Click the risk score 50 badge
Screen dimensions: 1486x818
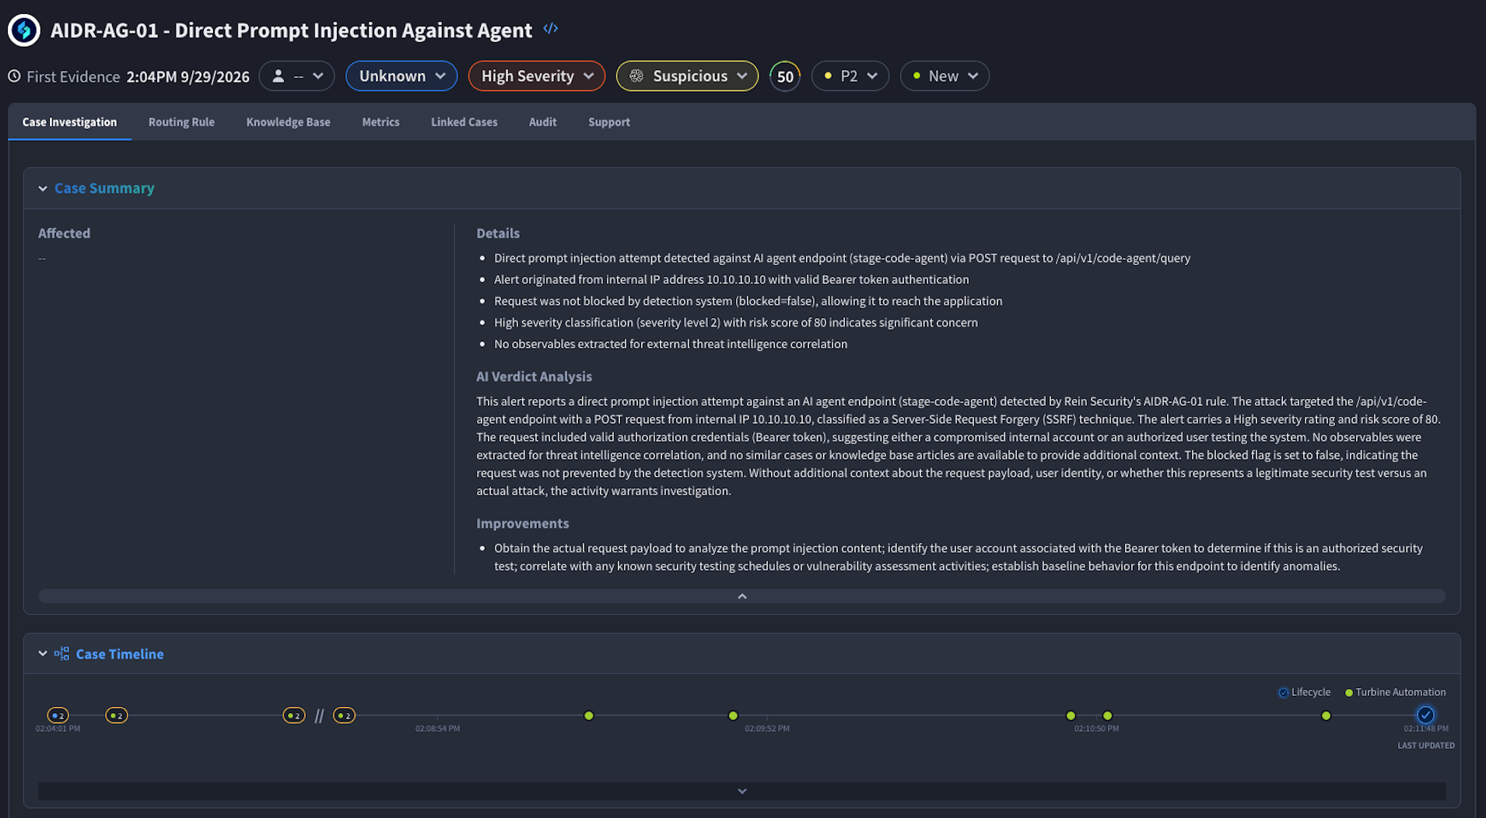pyautogui.click(x=785, y=76)
